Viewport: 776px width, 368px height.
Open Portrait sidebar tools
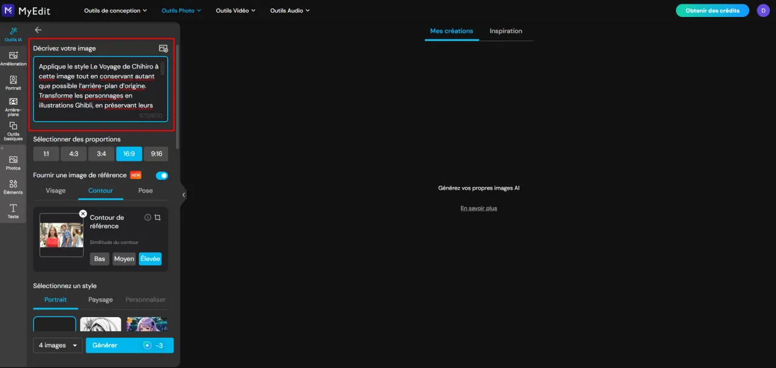click(x=13, y=83)
